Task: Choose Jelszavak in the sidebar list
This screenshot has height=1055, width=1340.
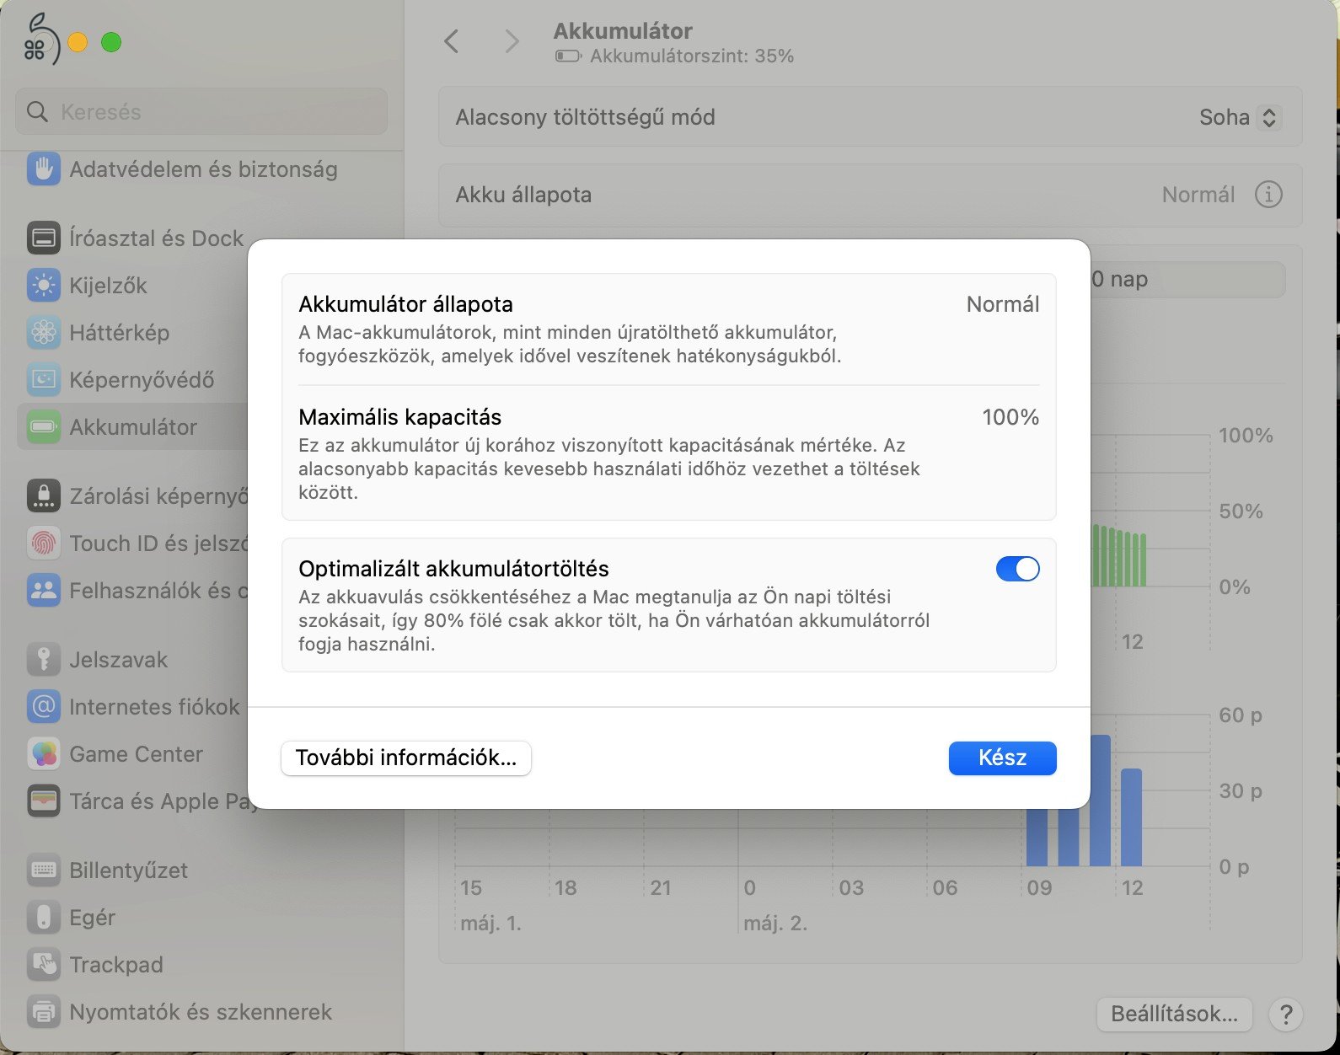Action: coord(118,660)
